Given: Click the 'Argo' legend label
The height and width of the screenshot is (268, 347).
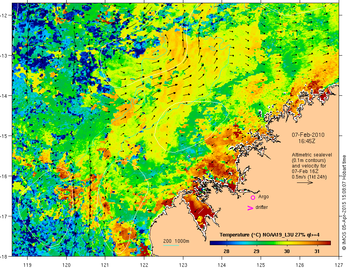Looking at the screenshot, I should pos(263,197).
